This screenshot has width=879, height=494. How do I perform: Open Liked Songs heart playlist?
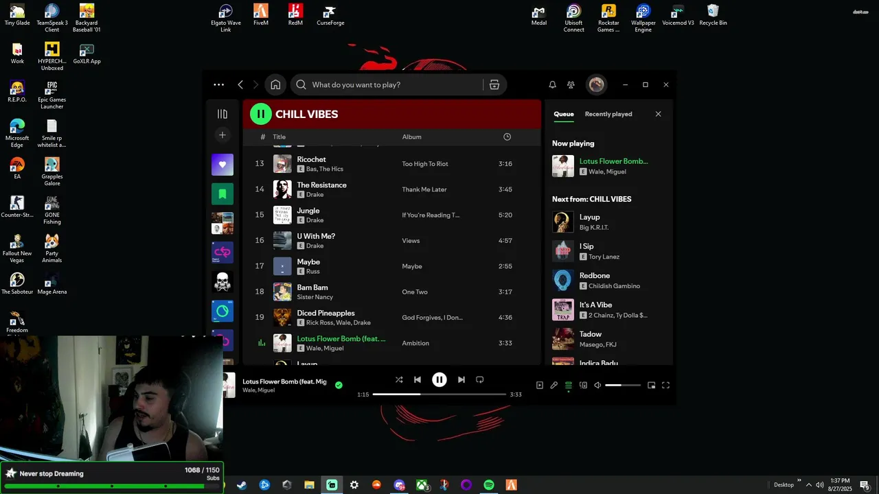click(x=222, y=165)
